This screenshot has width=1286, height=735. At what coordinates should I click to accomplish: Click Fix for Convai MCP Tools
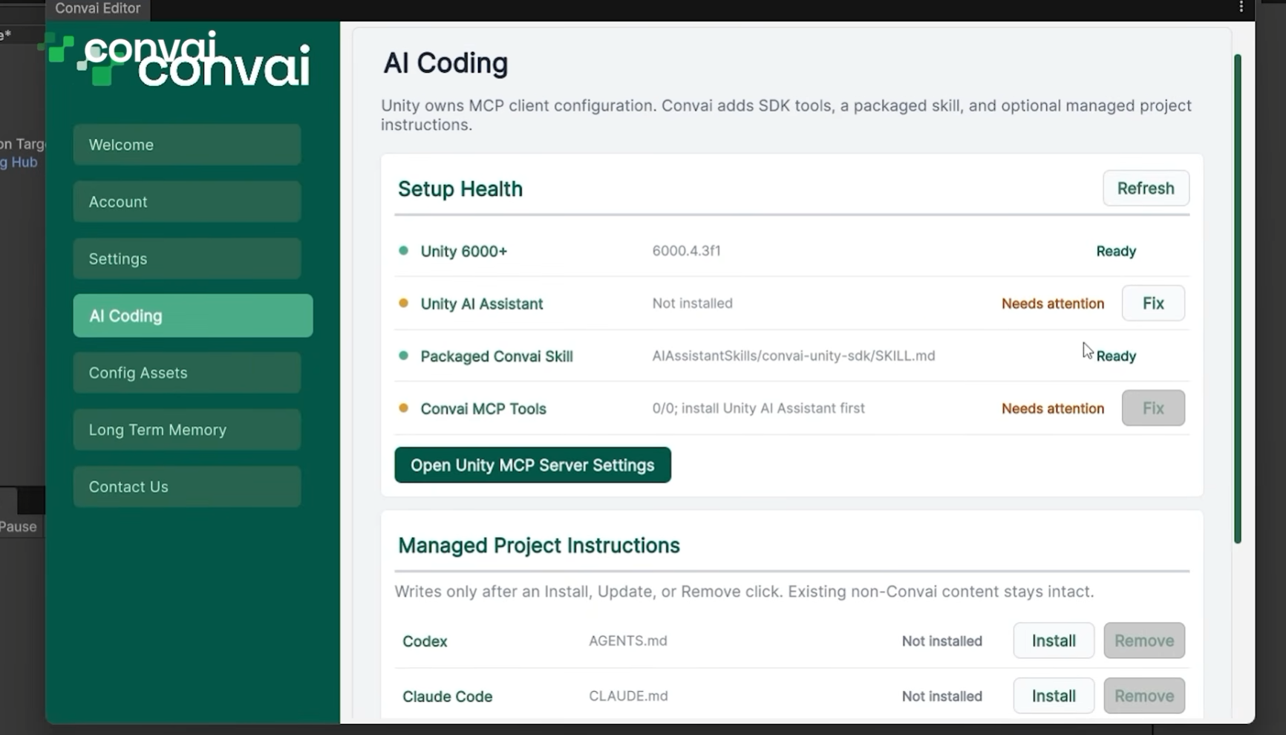point(1153,408)
